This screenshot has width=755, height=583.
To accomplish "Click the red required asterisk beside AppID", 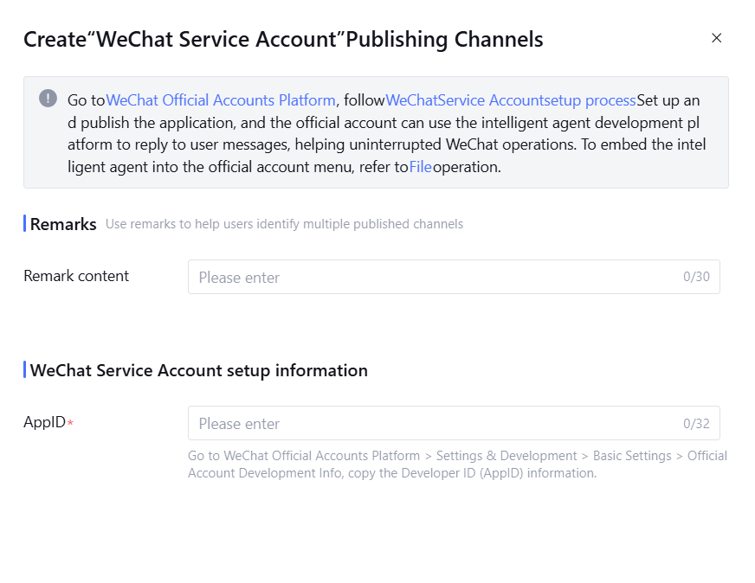I will tap(70, 423).
